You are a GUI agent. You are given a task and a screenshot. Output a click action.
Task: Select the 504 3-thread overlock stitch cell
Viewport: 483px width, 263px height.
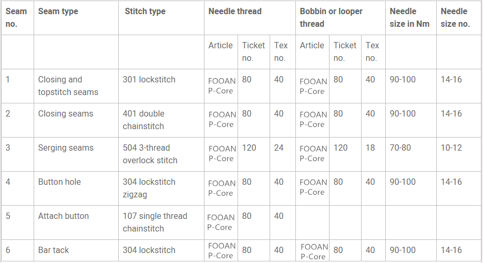161,154
